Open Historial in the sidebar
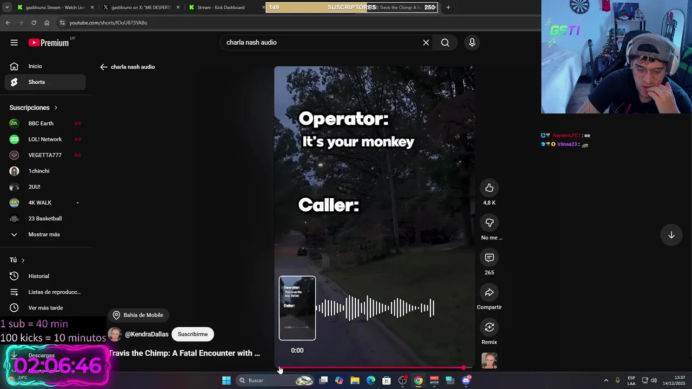Image resolution: width=692 pixels, height=389 pixels. point(45,276)
